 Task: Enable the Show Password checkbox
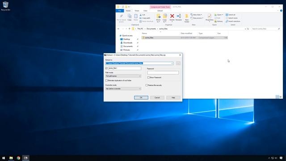coord(148,77)
